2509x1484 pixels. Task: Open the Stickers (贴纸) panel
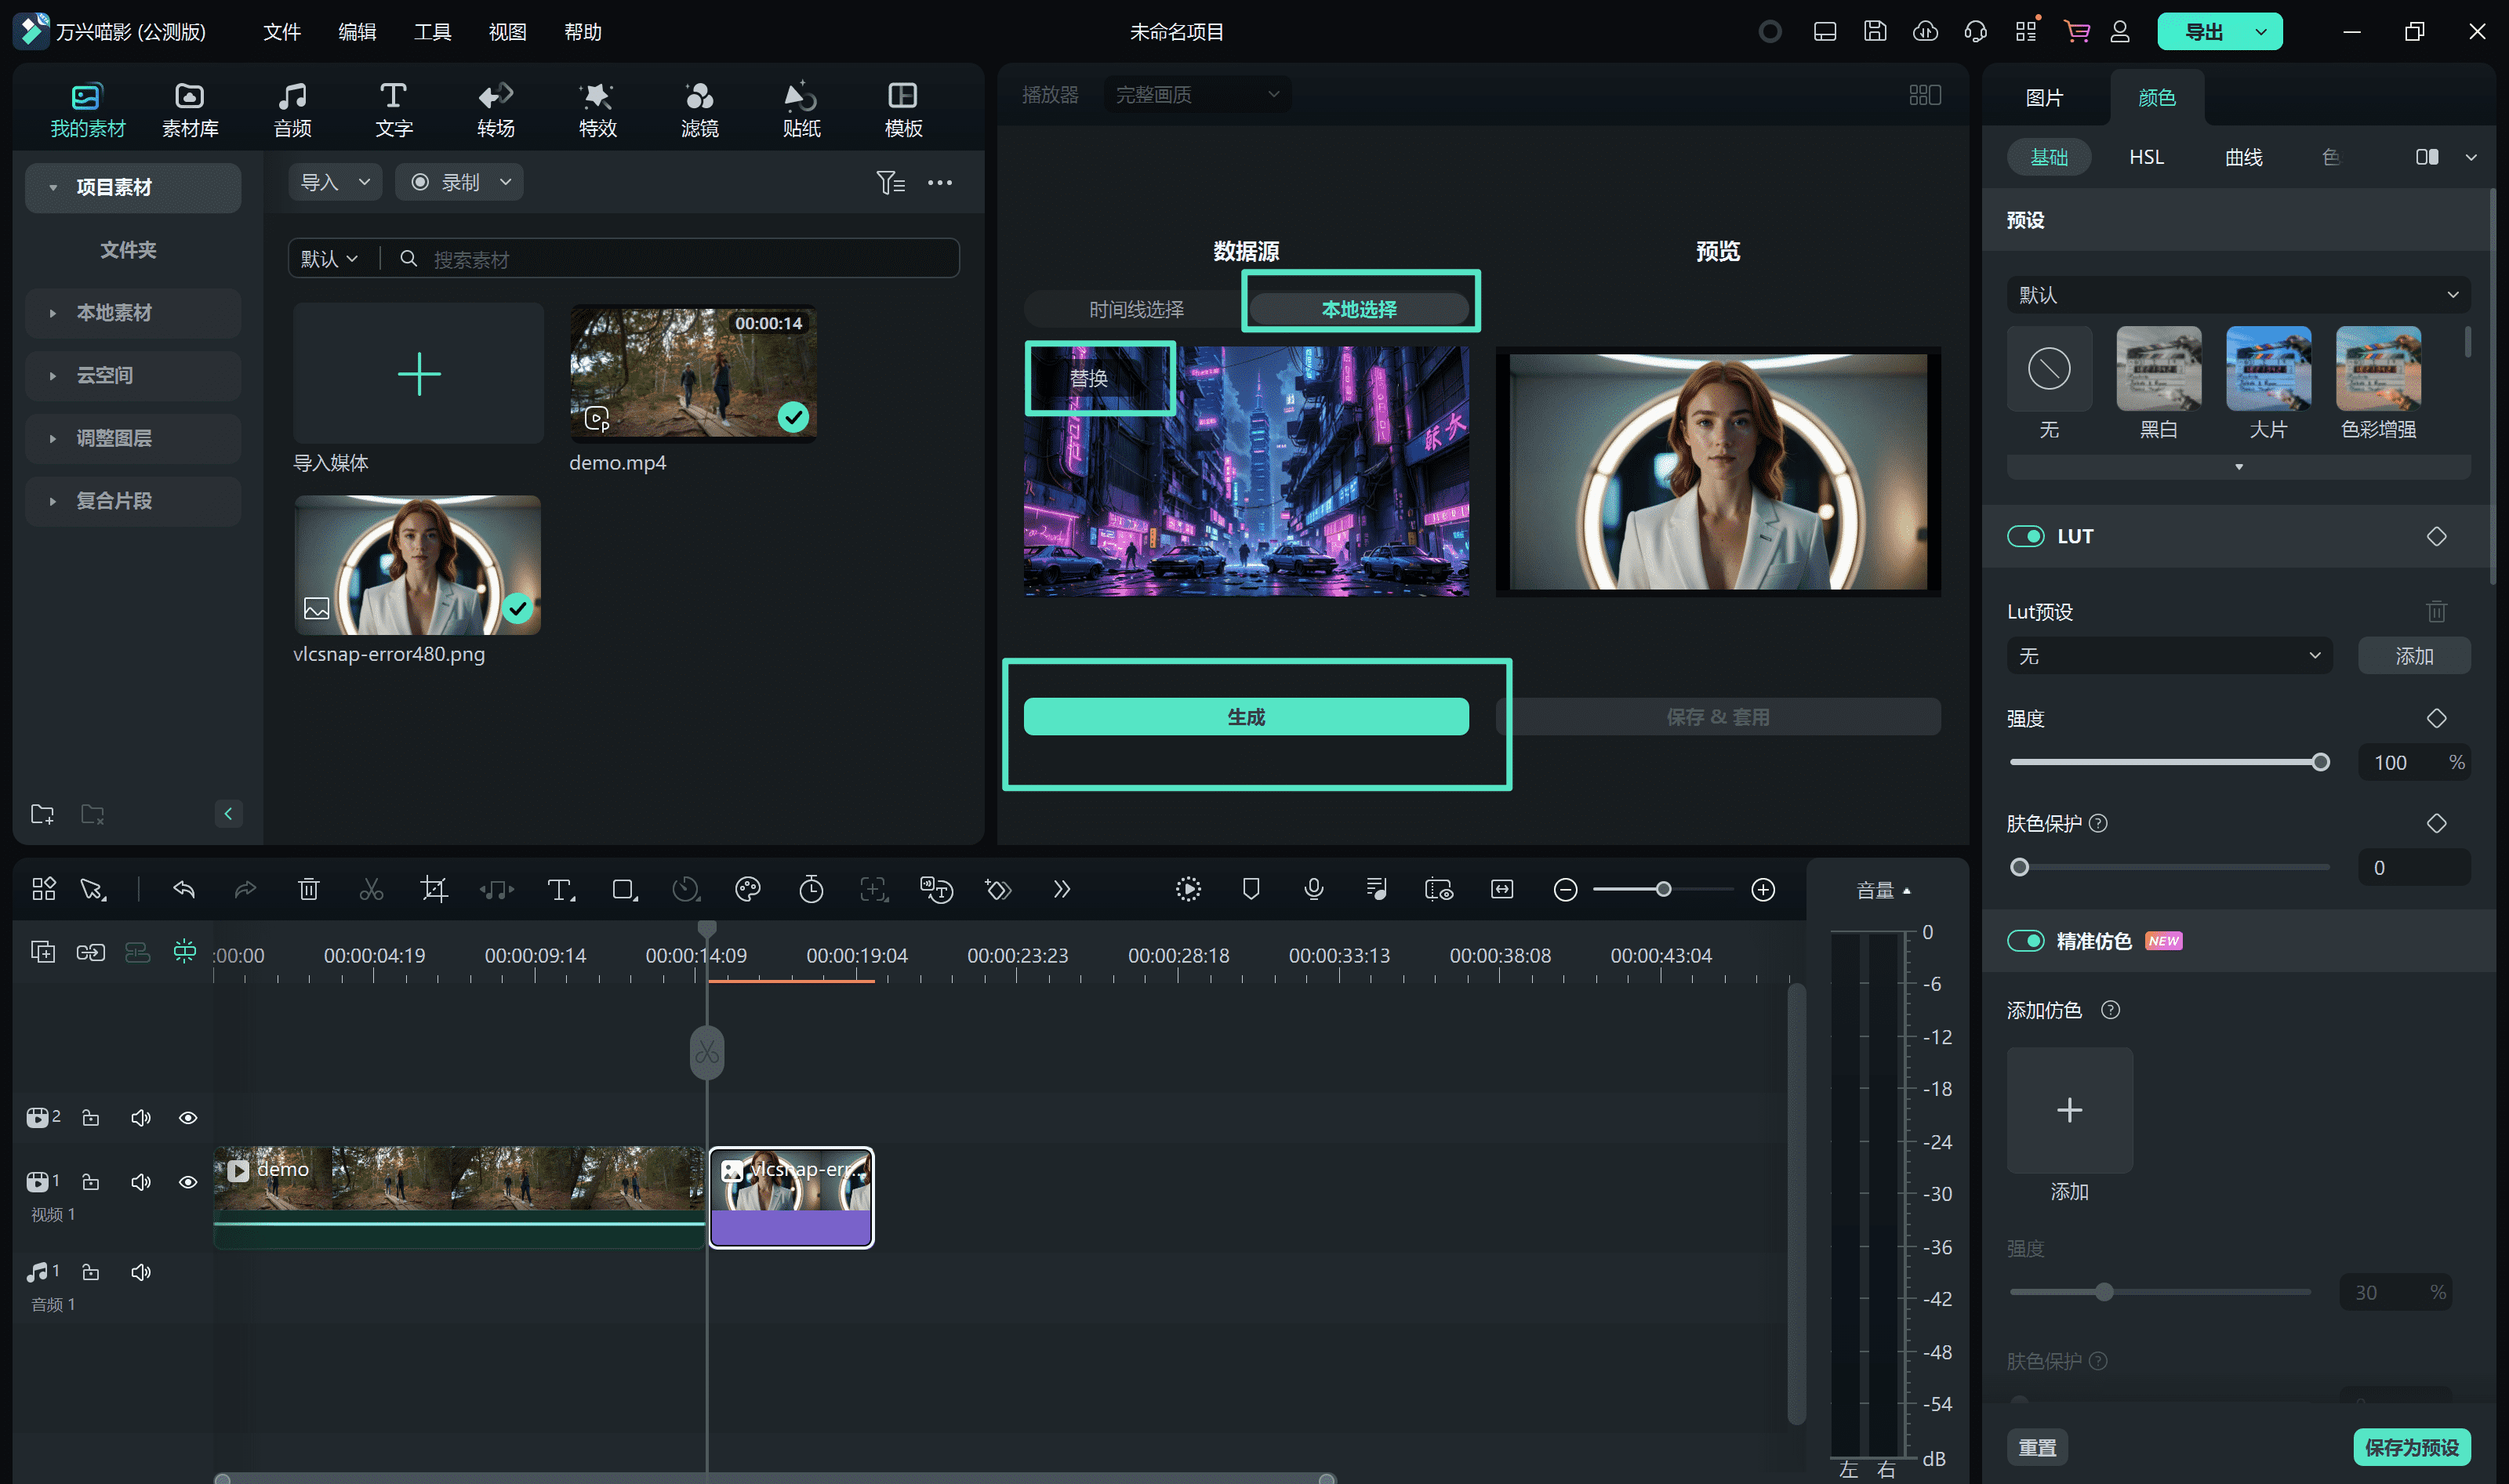tap(801, 109)
